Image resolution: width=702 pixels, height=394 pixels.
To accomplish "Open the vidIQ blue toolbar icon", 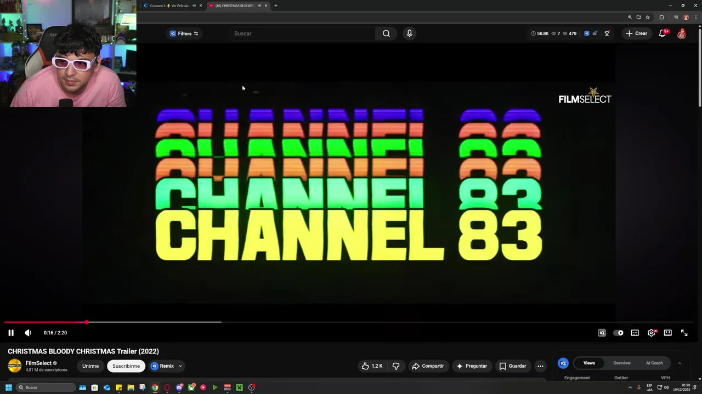I will [586, 33].
